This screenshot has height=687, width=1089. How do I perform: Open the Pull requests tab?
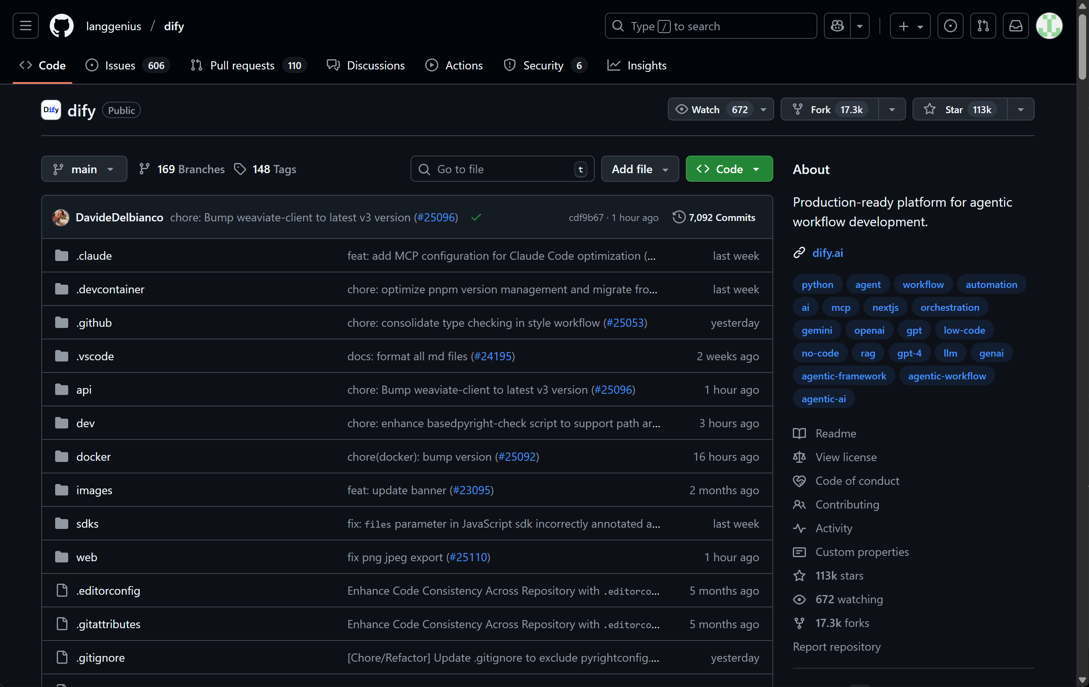tap(248, 66)
